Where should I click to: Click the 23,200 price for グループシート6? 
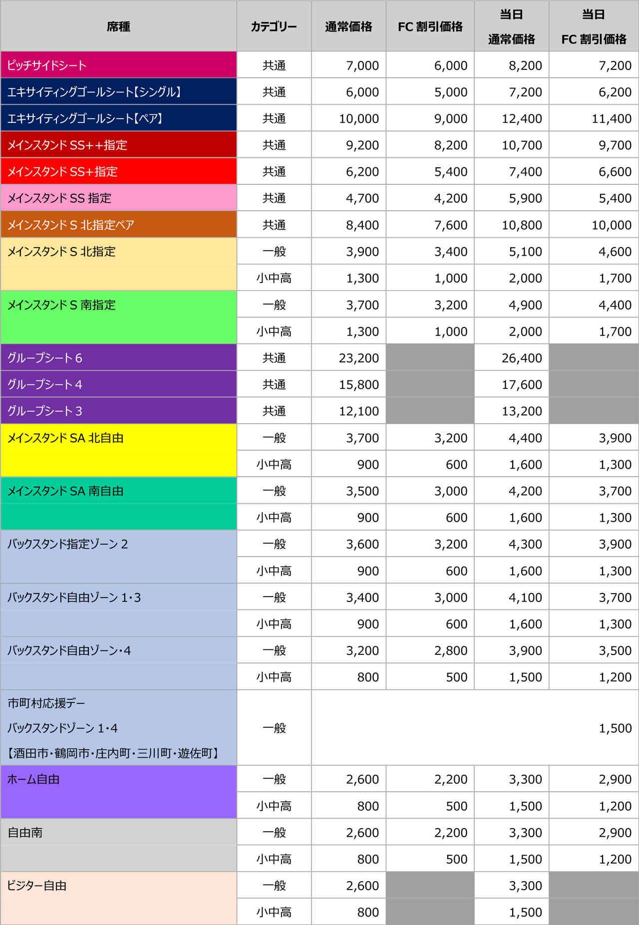(x=358, y=358)
